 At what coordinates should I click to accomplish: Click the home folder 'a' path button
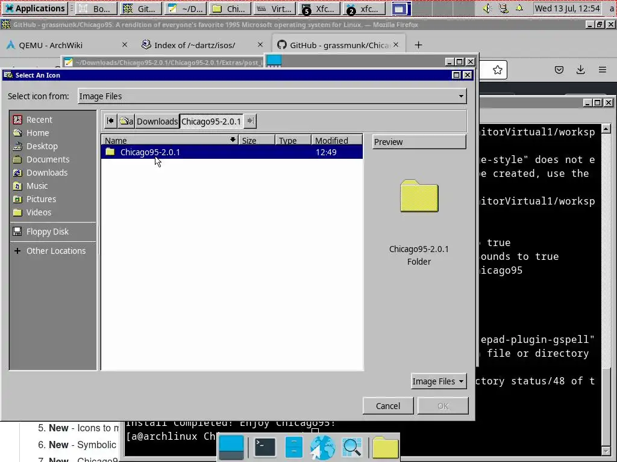coord(126,121)
